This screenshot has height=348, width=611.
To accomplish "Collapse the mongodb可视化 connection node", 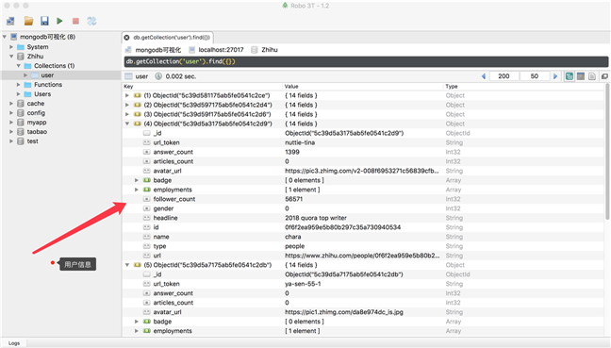I will [5, 37].
